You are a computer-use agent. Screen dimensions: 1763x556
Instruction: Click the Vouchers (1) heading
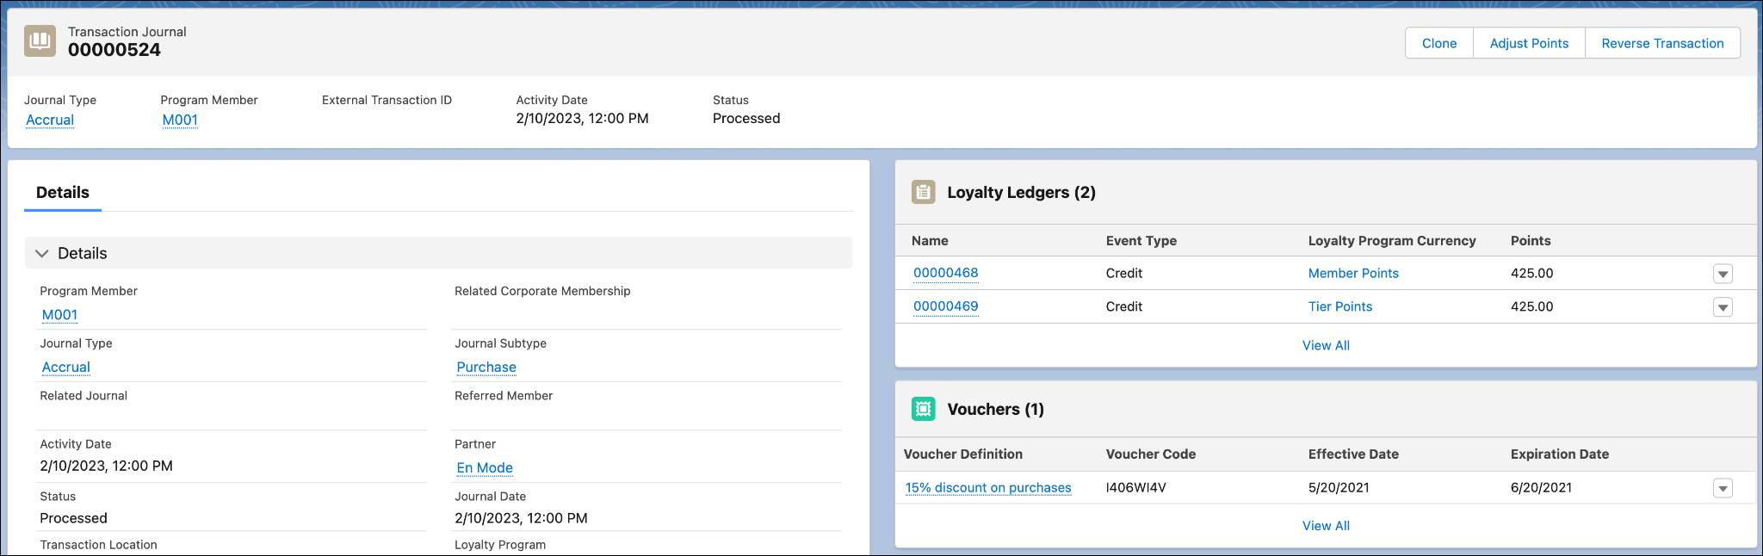point(995,409)
